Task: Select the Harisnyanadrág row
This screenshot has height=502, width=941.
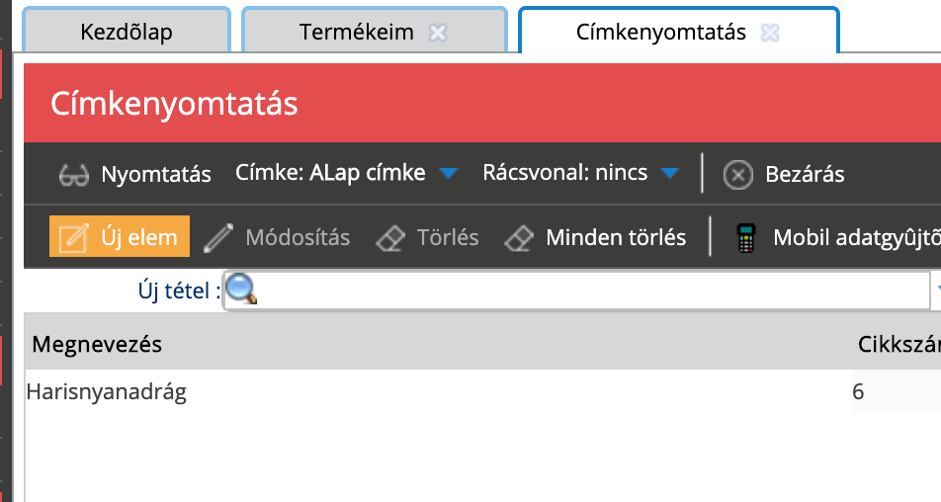Action: coord(106,392)
